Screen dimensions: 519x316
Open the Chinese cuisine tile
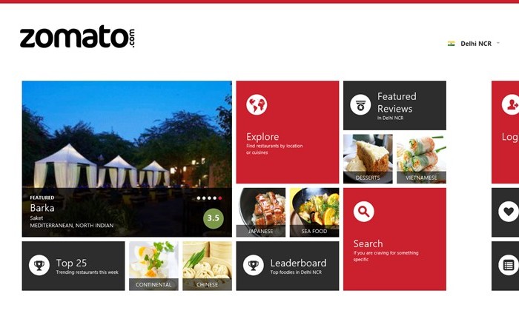click(207, 266)
